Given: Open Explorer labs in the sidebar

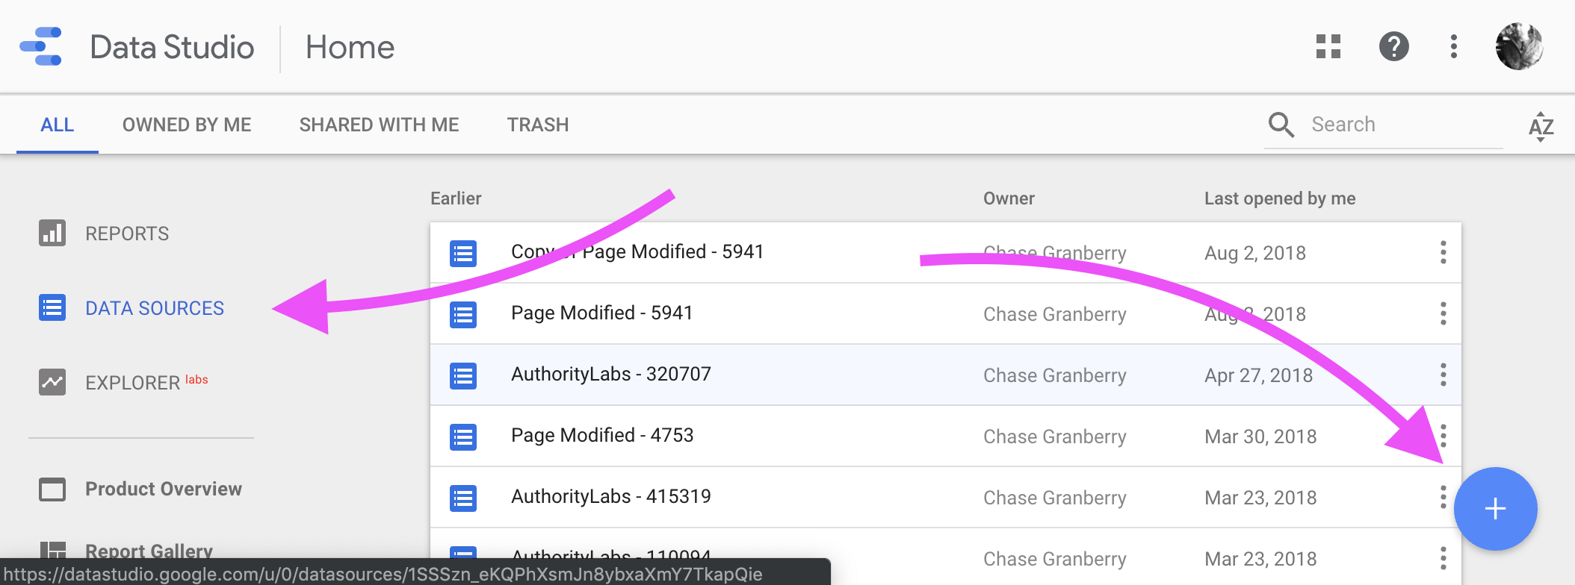Looking at the screenshot, I should coord(132,383).
